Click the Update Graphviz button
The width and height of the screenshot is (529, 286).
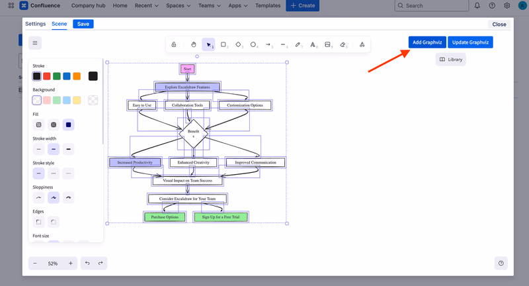470,42
